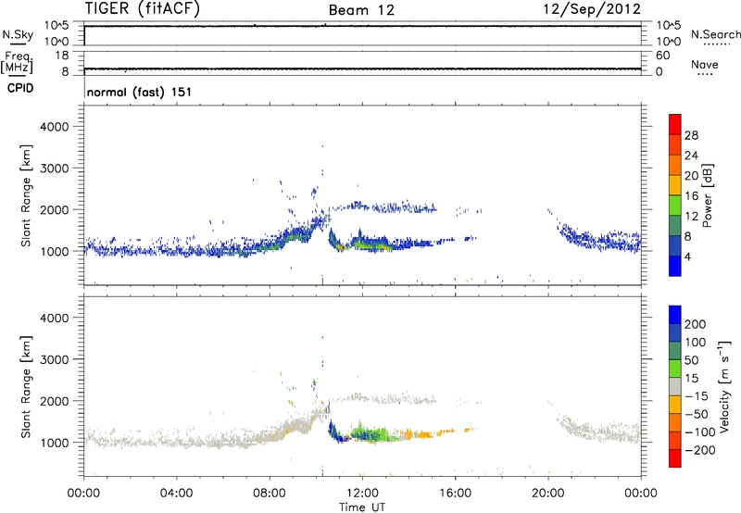Click the '3000' tick of the power panel
Screen dimensions: 741x513
pyautogui.click(x=55, y=169)
